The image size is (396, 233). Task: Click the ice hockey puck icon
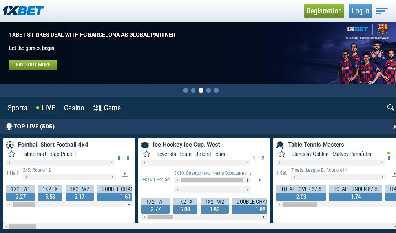point(145,145)
